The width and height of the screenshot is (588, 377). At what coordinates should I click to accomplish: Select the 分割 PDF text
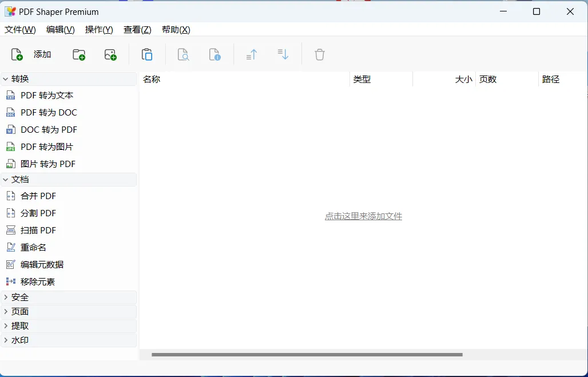pyautogui.click(x=38, y=213)
